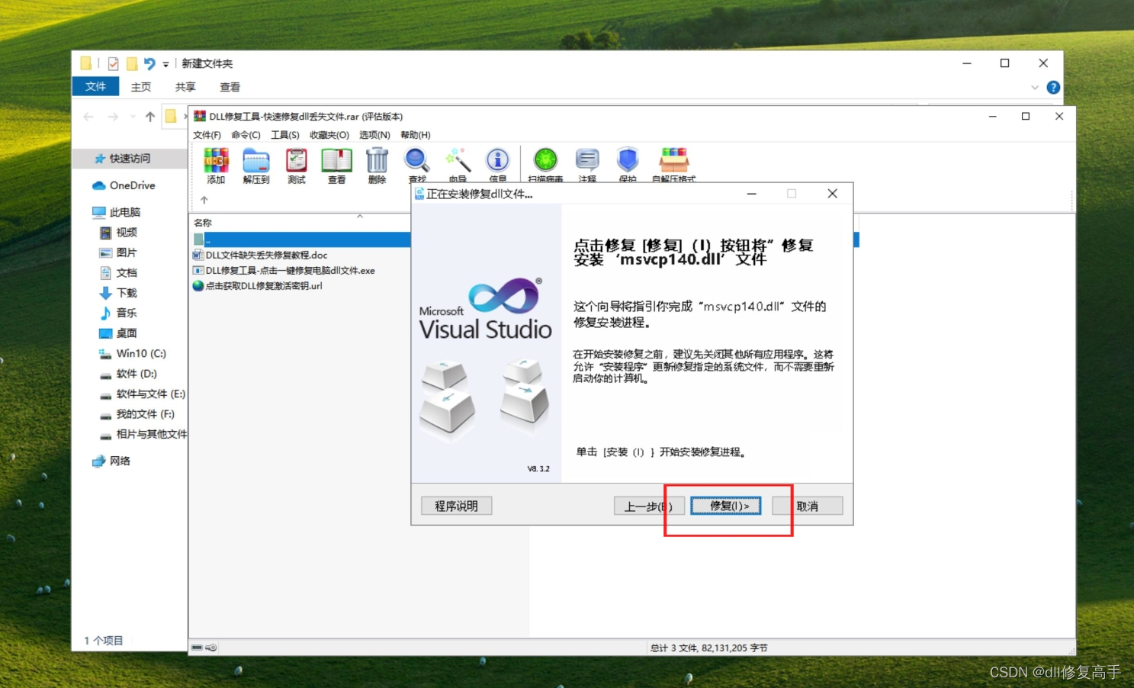This screenshot has width=1134, height=688.
Task: Click the Test (测试) toolbar icon
Action: [x=297, y=161]
